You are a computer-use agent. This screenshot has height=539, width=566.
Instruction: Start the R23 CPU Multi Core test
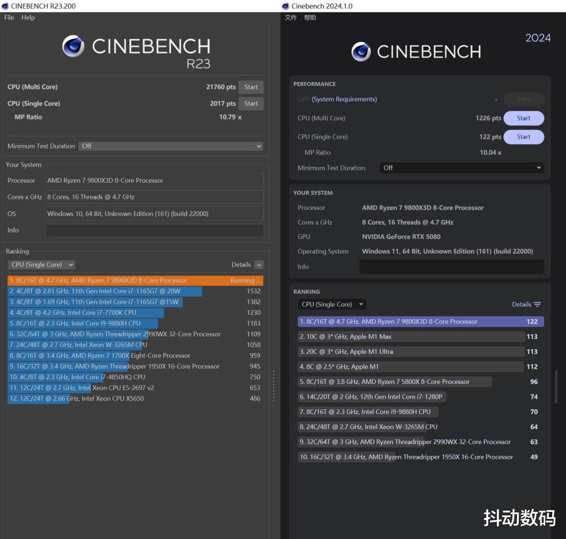click(x=251, y=87)
